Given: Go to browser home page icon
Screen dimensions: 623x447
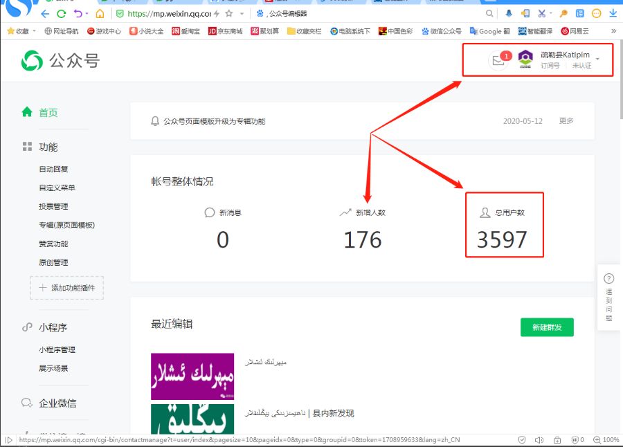Looking at the screenshot, I should [x=100, y=13].
